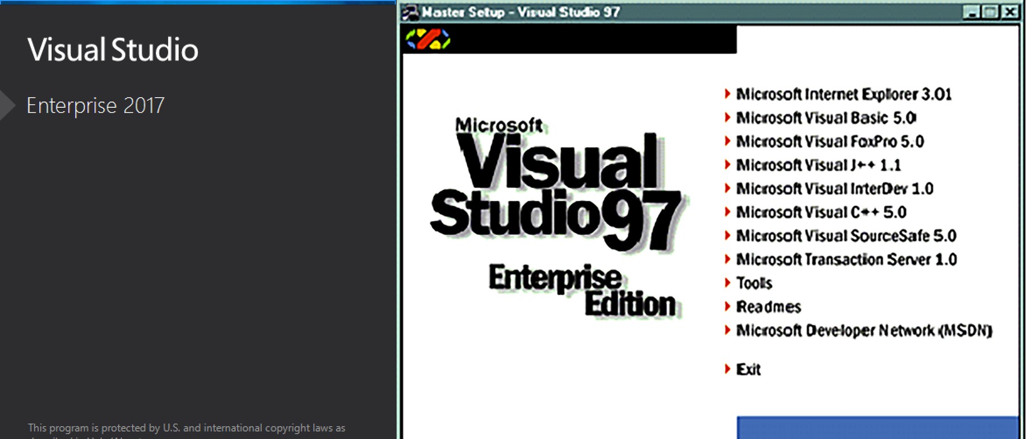The width and height of the screenshot is (1027, 439).
Task: Close the Master Setup window
Action: pyautogui.click(x=1010, y=12)
